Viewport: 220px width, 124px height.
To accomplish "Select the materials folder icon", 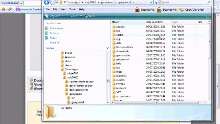I will point(114,76).
